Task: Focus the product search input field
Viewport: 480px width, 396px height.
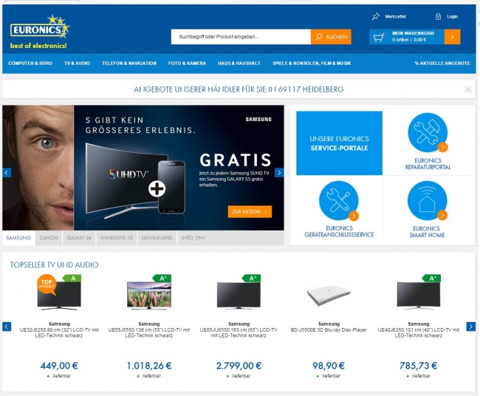Action: (241, 37)
